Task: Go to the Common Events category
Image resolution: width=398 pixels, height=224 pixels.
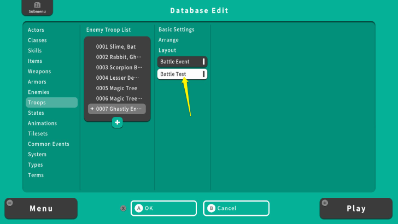Action: point(49,144)
